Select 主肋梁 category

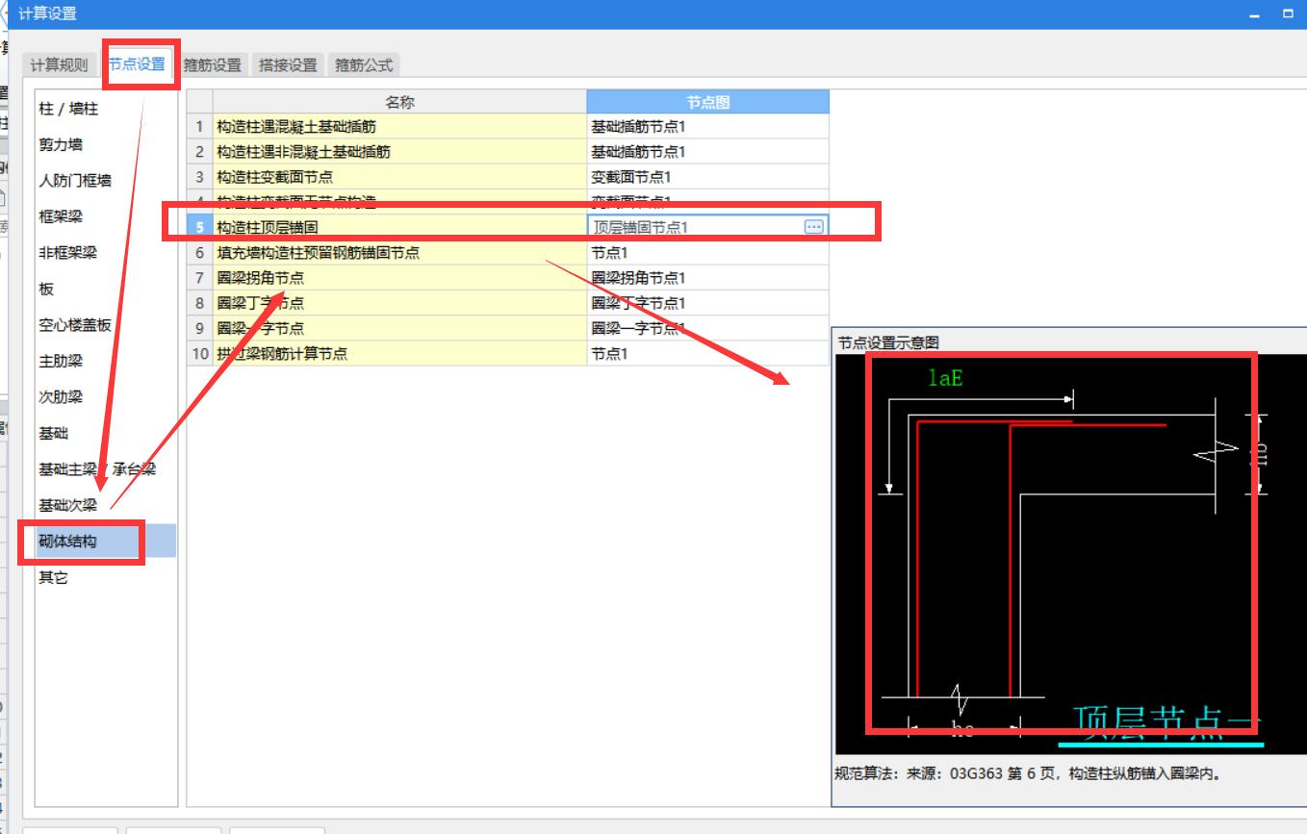[x=106, y=361]
